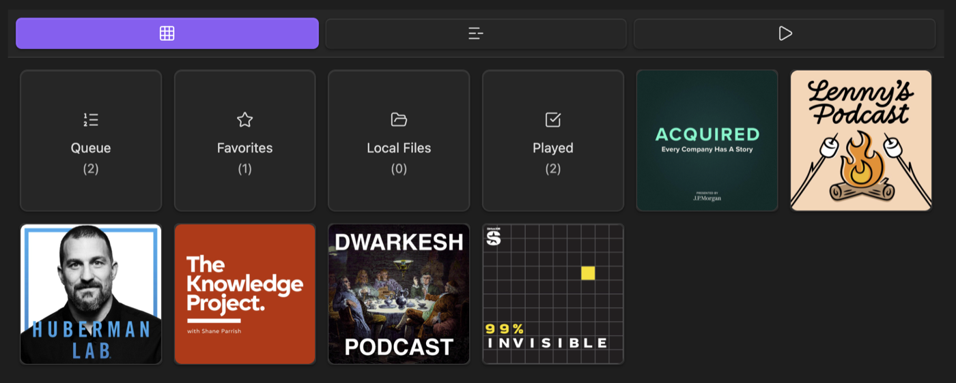956x383 pixels.
Task: Open the Queue tile
Action: 91,140
